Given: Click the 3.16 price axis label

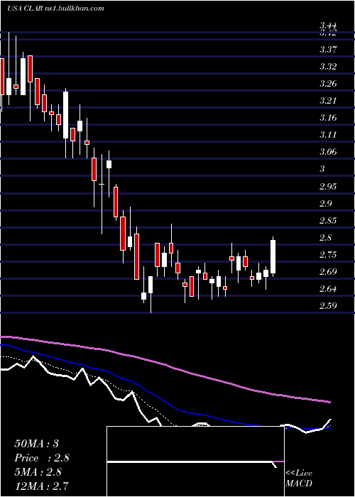Looking at the screenshot, I should tap(328, 118).
